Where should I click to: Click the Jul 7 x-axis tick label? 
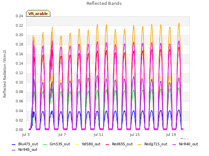(x=62, y=135)
